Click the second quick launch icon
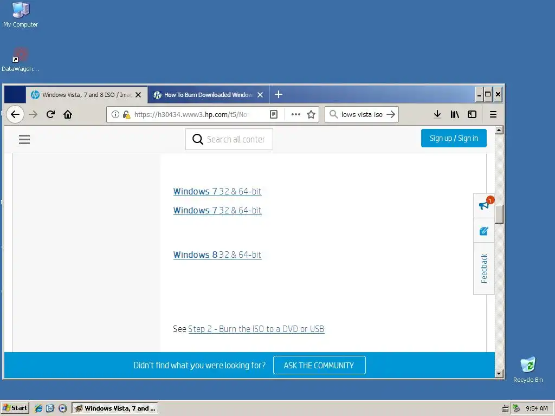555x416 pixels. click(x=50, y=408)
